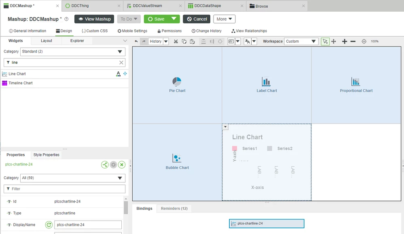
Task: Activate the pan move tool
Action: [x=334, y=41]
